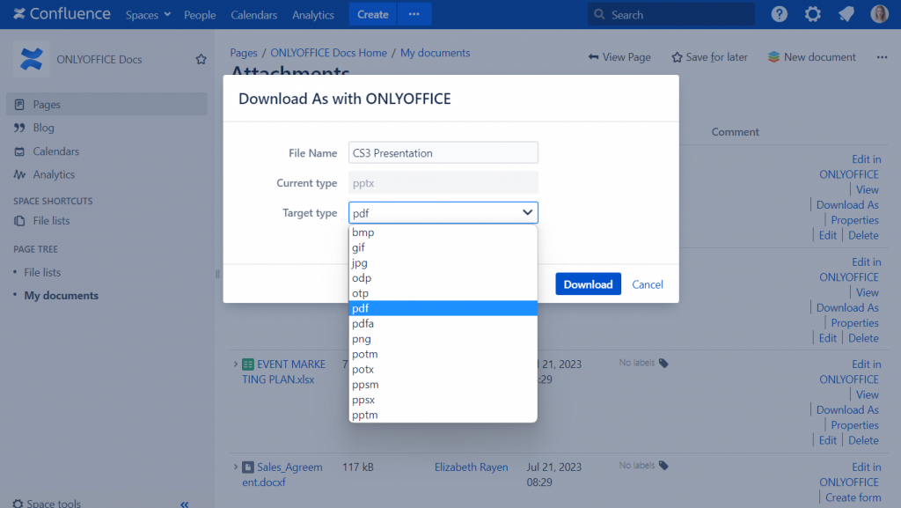This screenshot has height=508, width=901.
Task: Click the File Name input field
Action: point(443,152)
